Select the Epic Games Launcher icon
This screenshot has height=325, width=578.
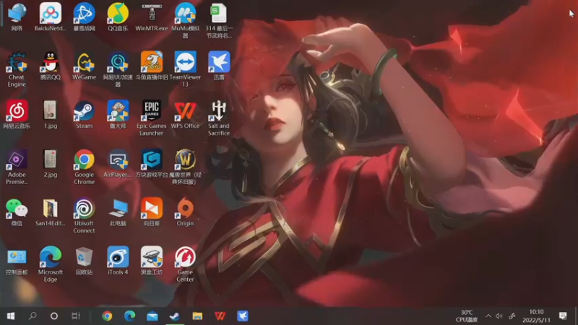pyautogui.click(x=152, y=118)
